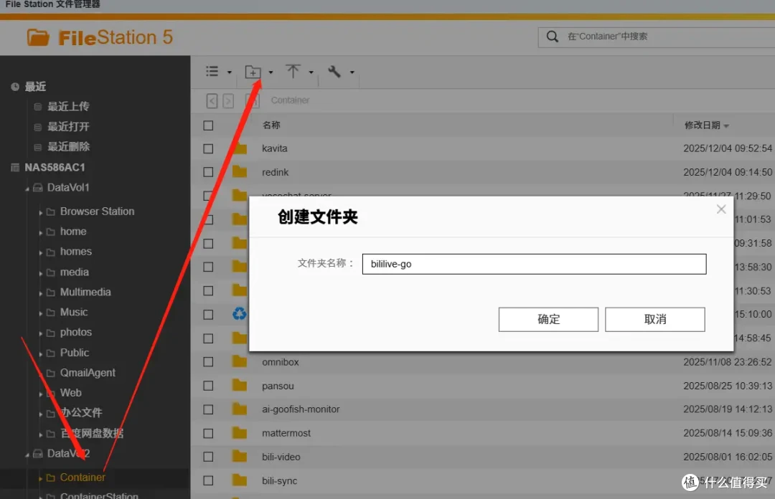Check the bili-video row checkbox
The width and height of the screenshot is (775, 499).
pyautogui.click(x=209, y=457)
